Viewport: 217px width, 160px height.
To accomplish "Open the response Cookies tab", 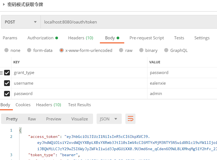I will [23, 105].
